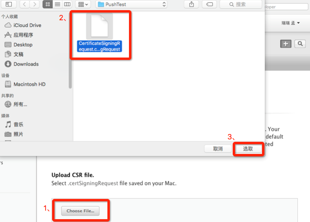This screenshot has width=310, height=222.
Task: Click the 应用程序 applications icon
Action: [8, 35]
